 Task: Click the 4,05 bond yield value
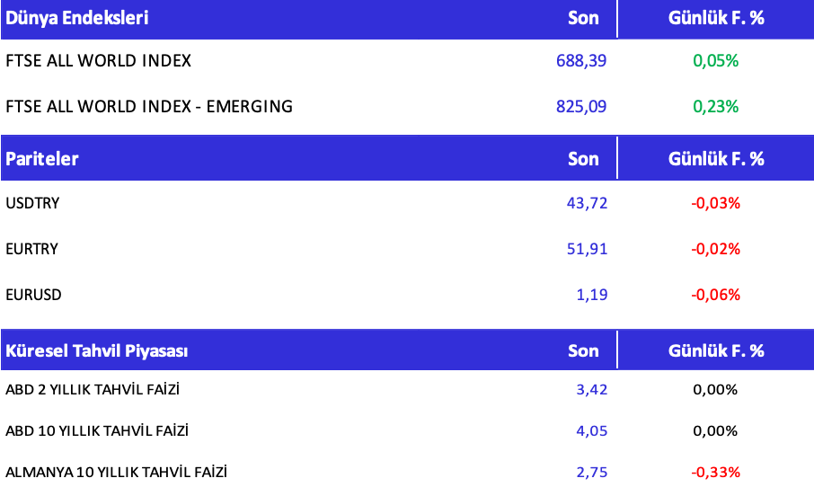tap(591, 430)
